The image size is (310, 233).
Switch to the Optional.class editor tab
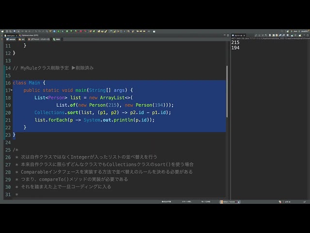[x=29, y=35]
